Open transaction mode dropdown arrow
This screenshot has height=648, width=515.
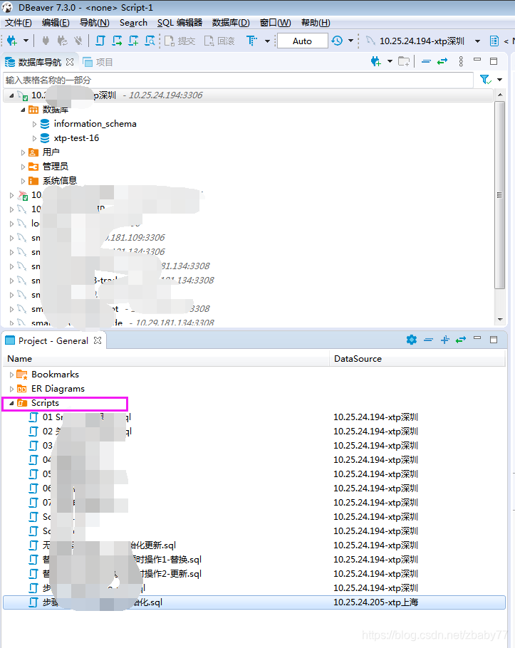[x=267, y=41]
